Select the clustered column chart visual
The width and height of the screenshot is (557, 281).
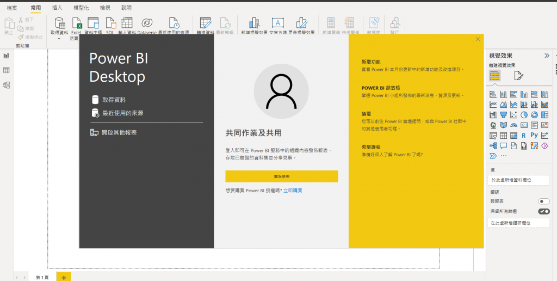(x=524, y=94)
